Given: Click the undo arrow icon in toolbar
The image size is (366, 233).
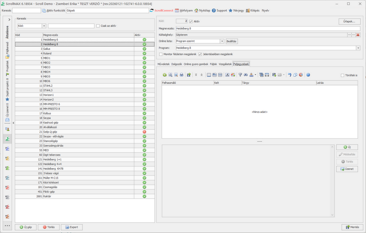Looking at the screenshot, I should click(290, 75).
